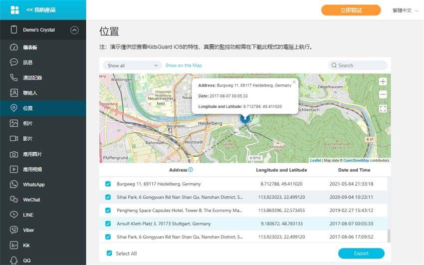This screenshot has width=424, height=265.
Task: Zoom out the map with minus icon
Action: pyautogui.click(x=383, y=95)
